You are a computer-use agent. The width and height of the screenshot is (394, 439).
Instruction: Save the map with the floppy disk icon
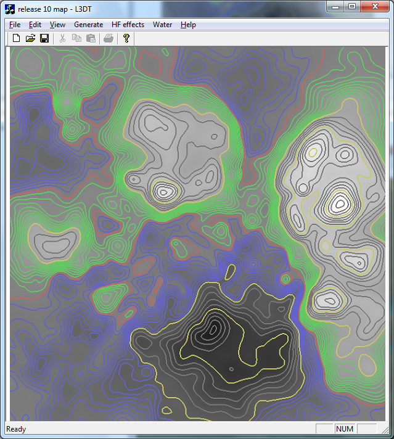(x=44, y=38)
